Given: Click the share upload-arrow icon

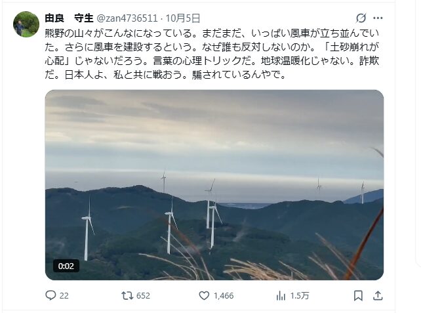Looking at the screenshot, I should click(378, 295).
